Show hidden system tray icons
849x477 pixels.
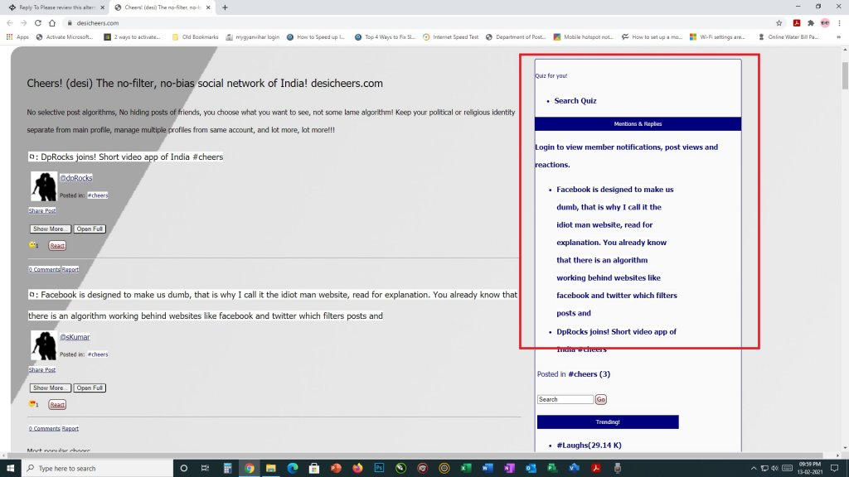pos(753,468)
